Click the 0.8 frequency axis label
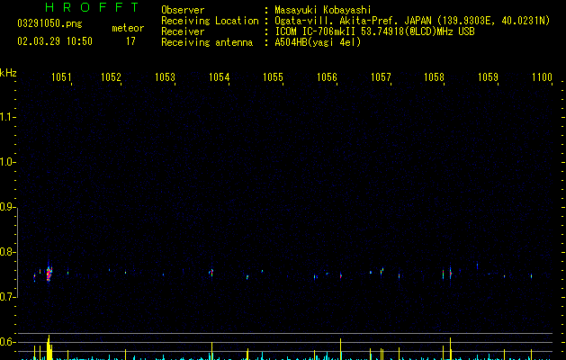566x360 pixels. [7, 252]
